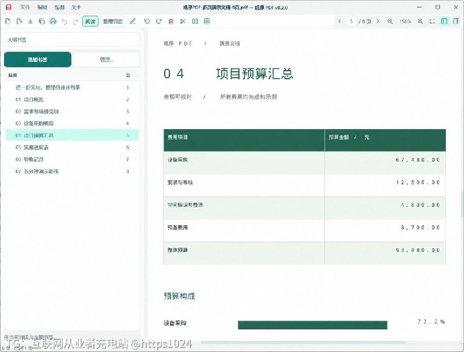
Task: Click the 空间标识与整理 table cell
Action: (x=244, y=208)
